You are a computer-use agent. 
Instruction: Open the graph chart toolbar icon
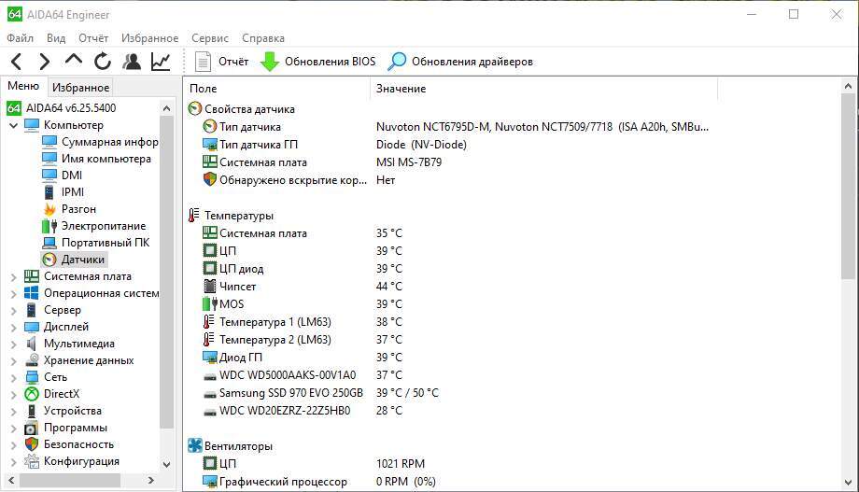[161, 62]
